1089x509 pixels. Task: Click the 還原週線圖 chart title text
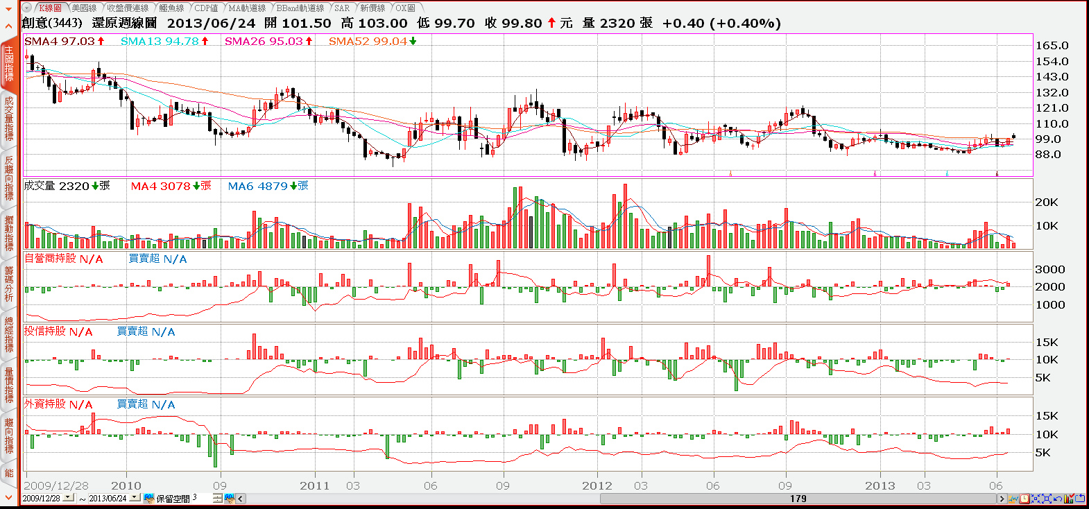click(124, 23)
